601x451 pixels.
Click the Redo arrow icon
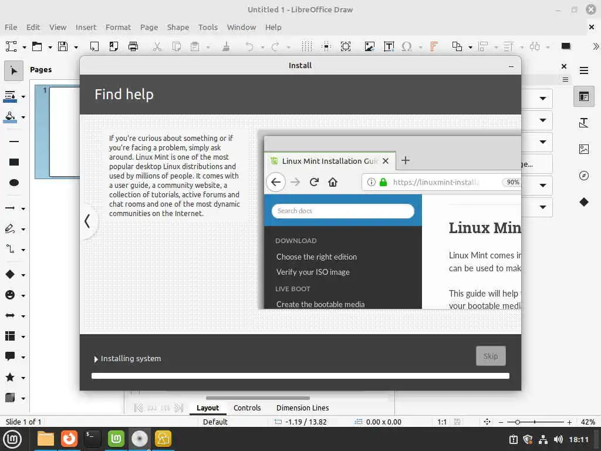pyautogui.click(x=275, y=46)
